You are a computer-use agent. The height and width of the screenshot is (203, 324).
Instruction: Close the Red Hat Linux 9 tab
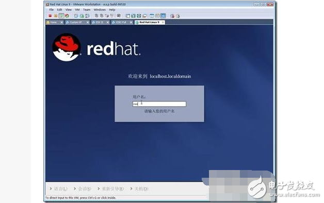point(163,22)
